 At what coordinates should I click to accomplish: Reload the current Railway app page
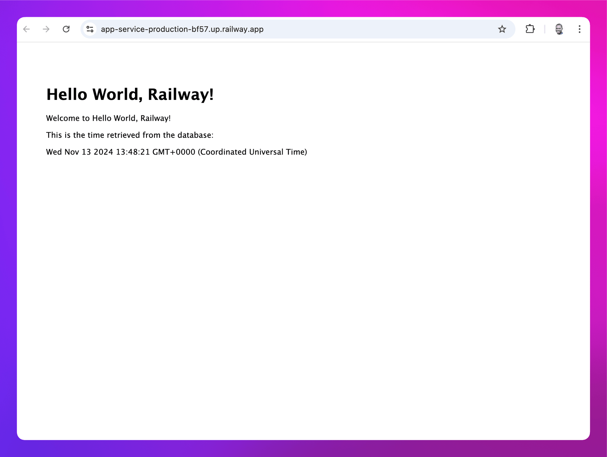(x=66, y=29)
